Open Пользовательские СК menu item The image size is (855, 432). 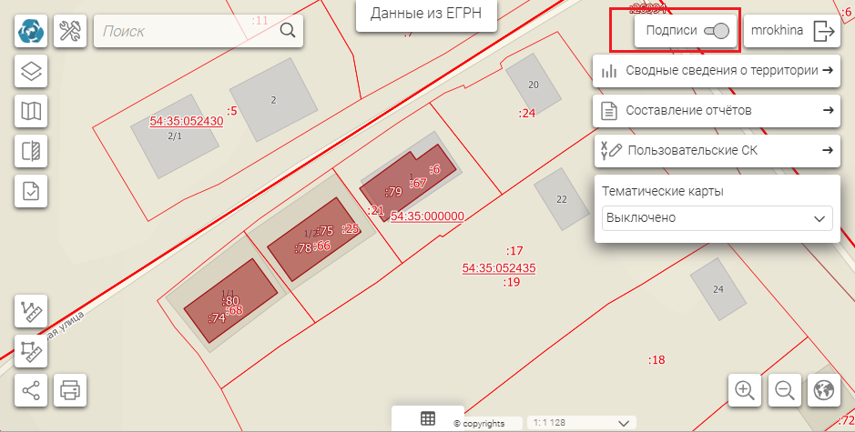[717, 150]
